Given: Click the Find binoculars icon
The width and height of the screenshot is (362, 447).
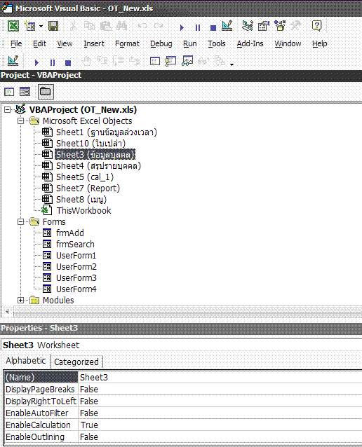Looking at the screenshot, I should click(121, 26).
